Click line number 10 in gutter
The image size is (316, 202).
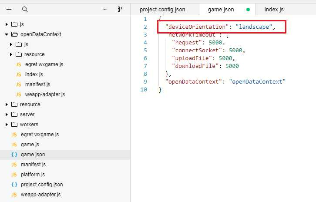tap(144, 90)
